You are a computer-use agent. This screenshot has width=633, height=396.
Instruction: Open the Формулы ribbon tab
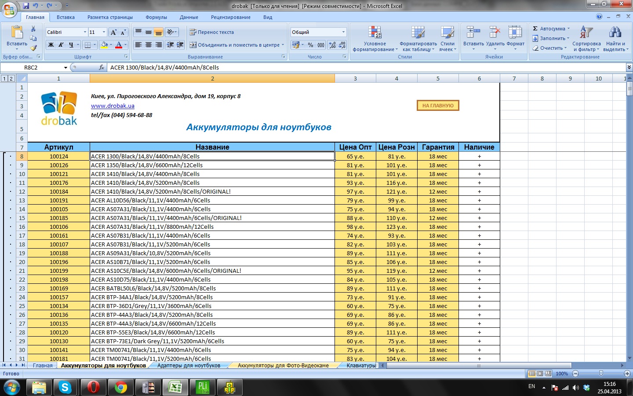click(156, 17)
